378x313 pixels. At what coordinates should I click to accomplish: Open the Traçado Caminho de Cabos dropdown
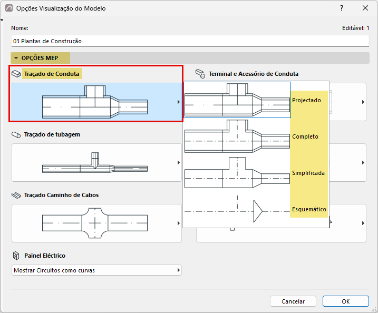coord(96,223)
